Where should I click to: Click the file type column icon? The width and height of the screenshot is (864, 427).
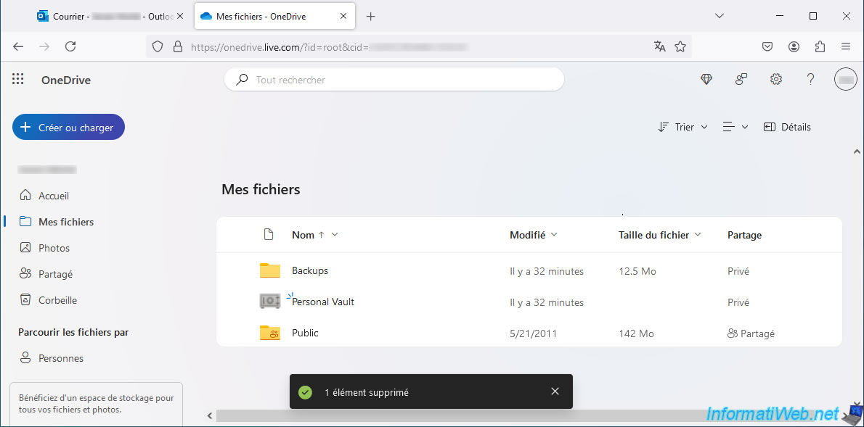[x=269, y=235]
